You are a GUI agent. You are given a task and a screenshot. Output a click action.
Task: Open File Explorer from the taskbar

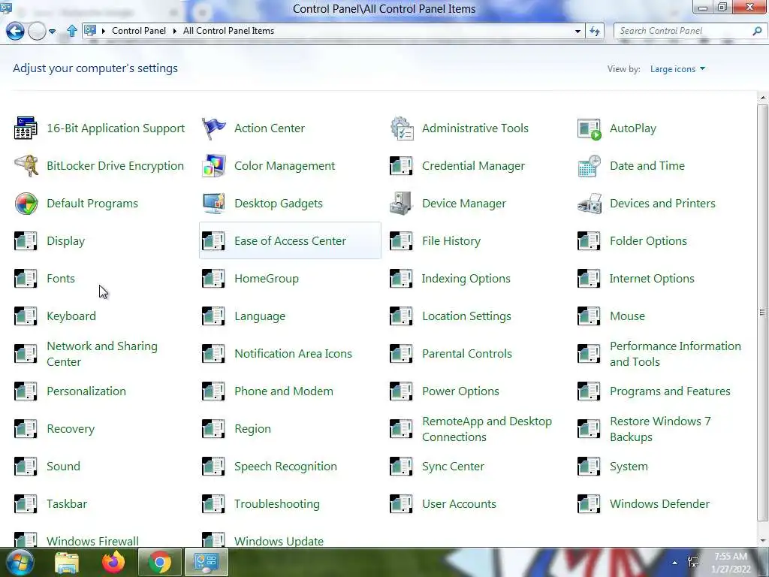click(67, 563)
